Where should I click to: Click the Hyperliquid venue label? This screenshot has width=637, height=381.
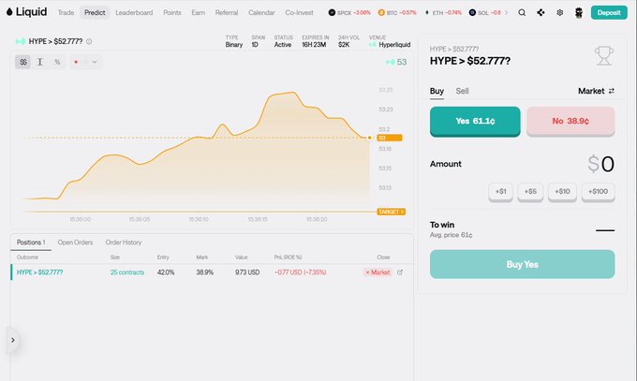[x=390, y=45]
